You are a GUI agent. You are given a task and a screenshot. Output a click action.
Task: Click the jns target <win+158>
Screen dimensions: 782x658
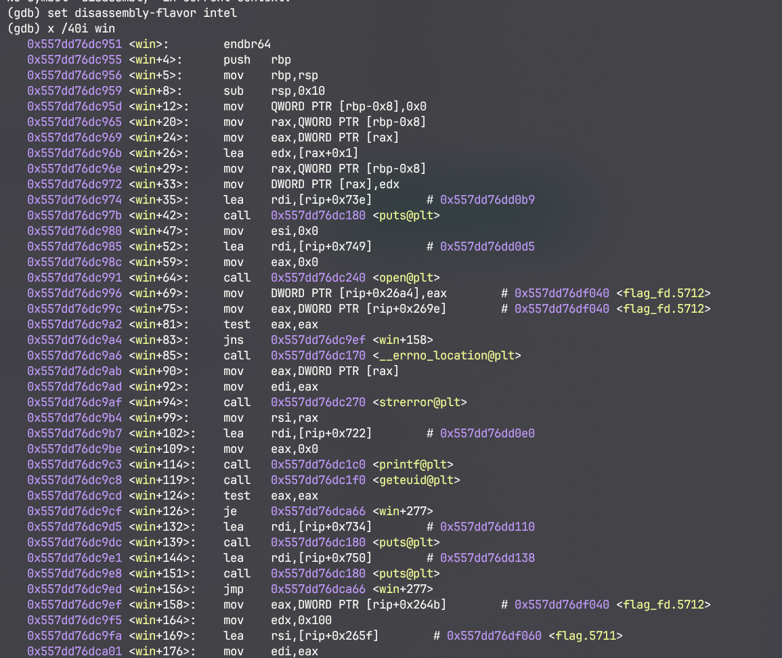point(403,340)
